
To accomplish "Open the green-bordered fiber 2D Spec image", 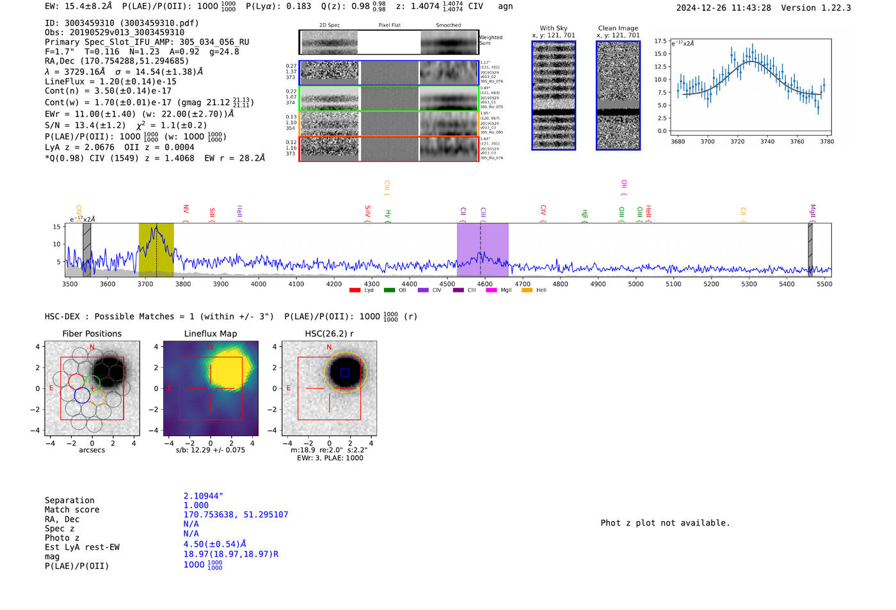I will pos(330,98).
